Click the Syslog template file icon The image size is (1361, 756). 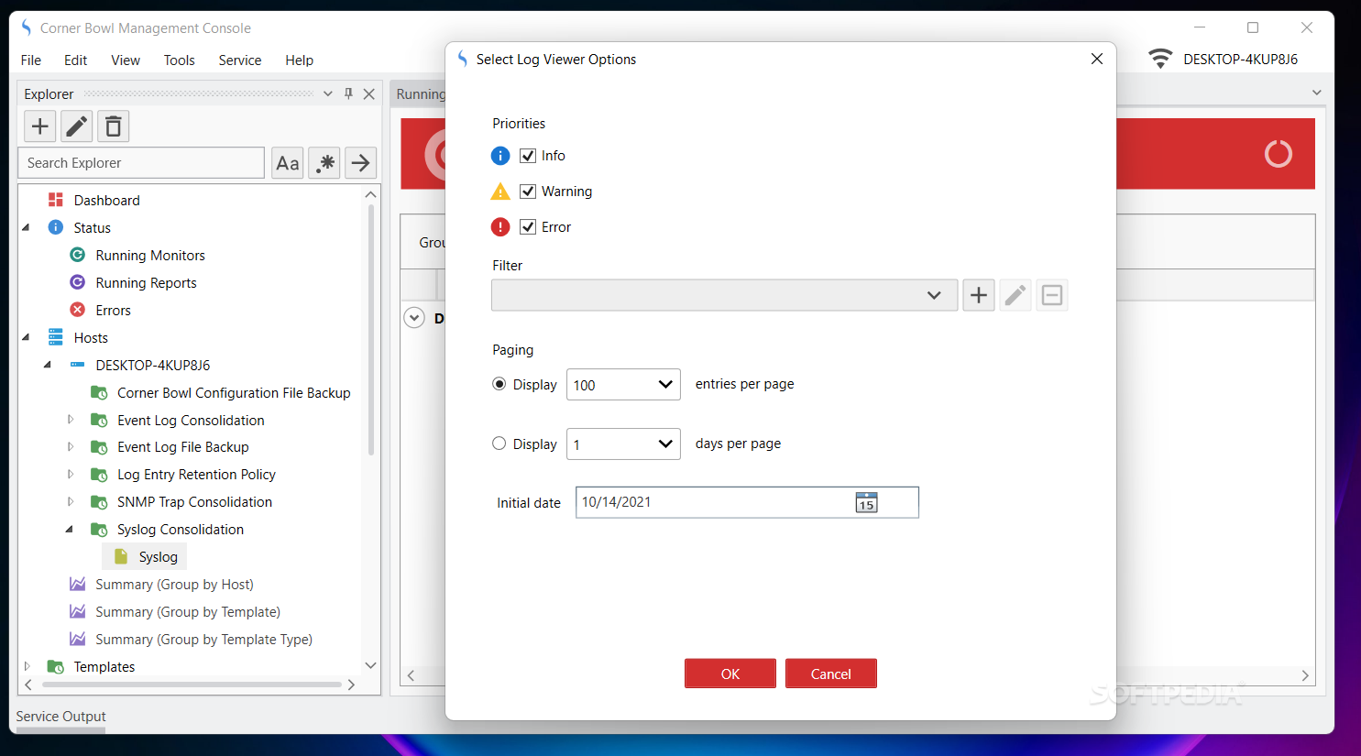[x=121, y=556]
